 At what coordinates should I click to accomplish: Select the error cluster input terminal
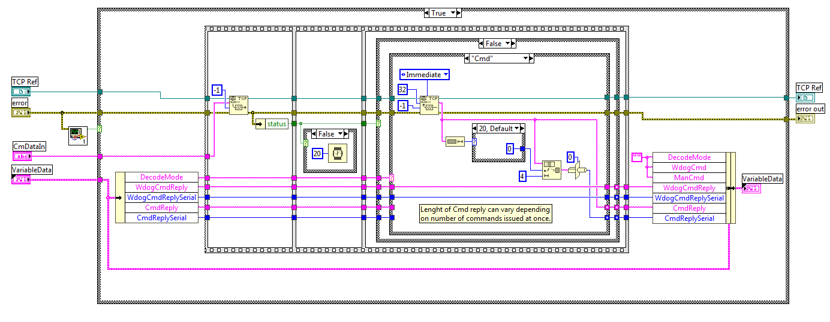tap(20, 113)
